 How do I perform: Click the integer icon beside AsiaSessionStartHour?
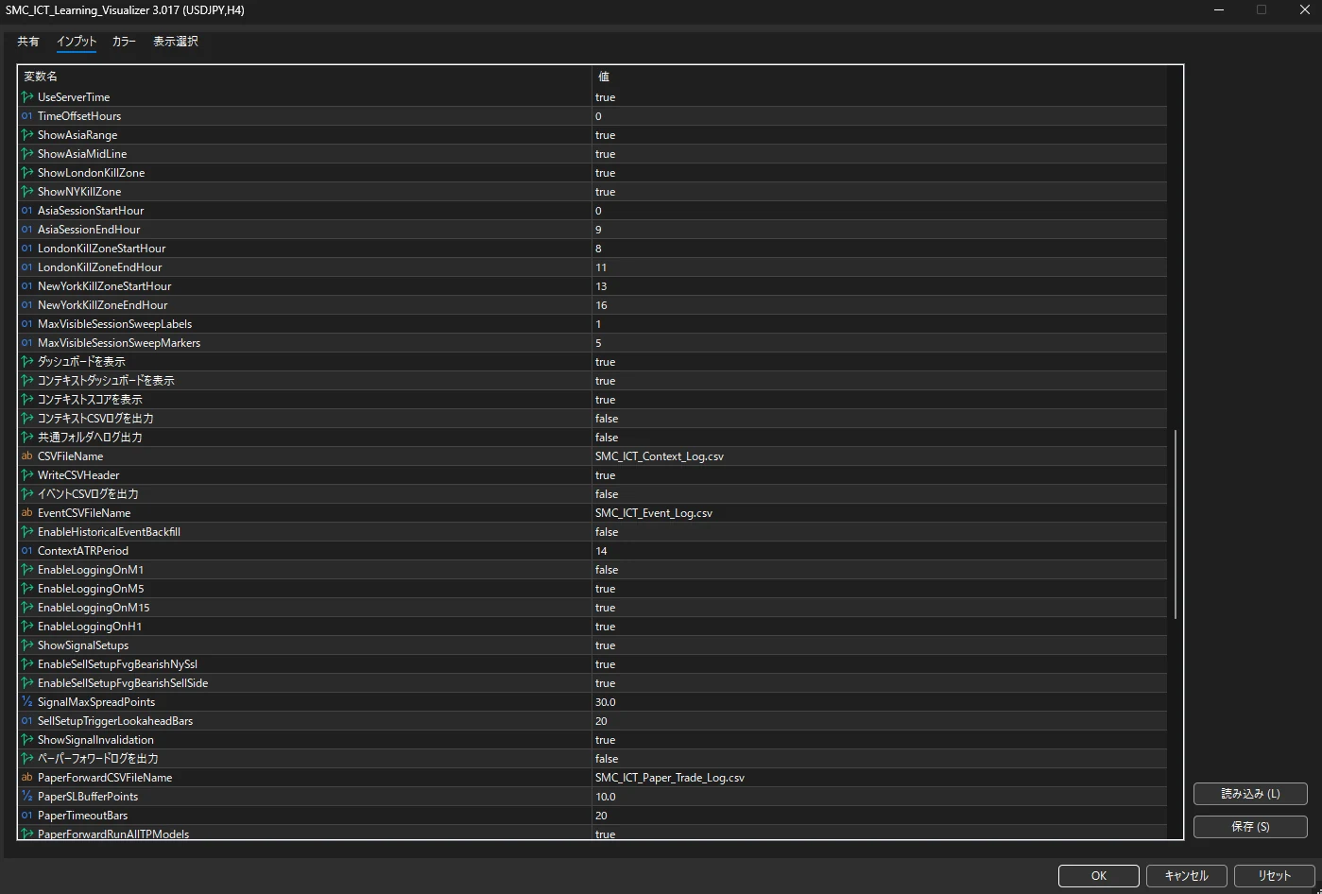click(26, 211)
